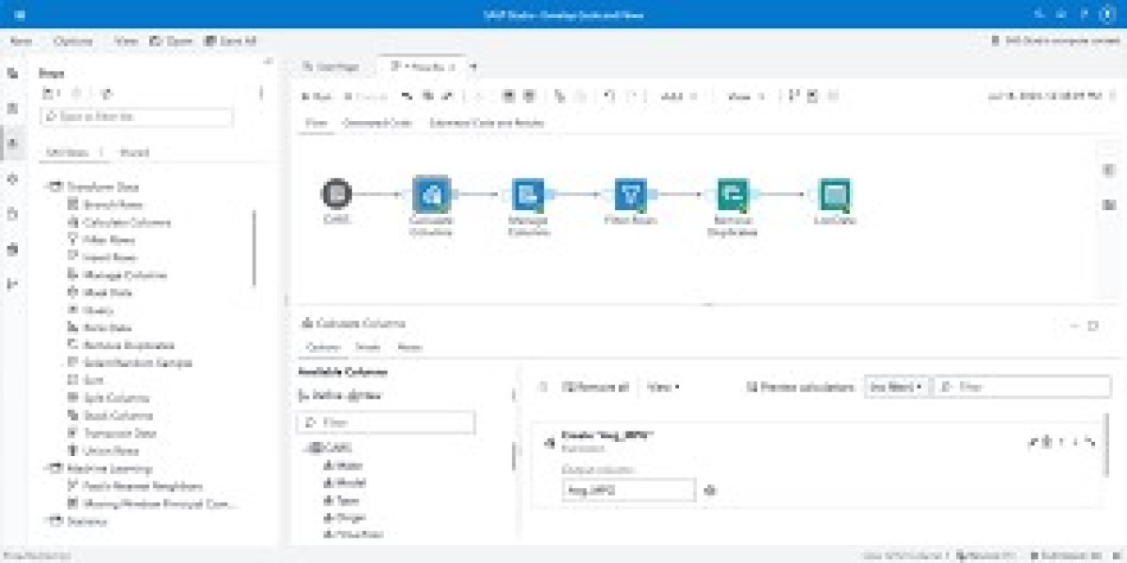Click the Open button

coord(171,41)
